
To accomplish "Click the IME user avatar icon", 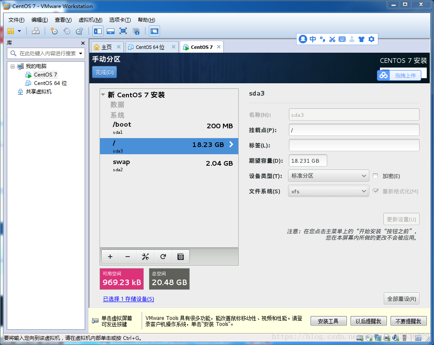I will (x=352, y=39).
